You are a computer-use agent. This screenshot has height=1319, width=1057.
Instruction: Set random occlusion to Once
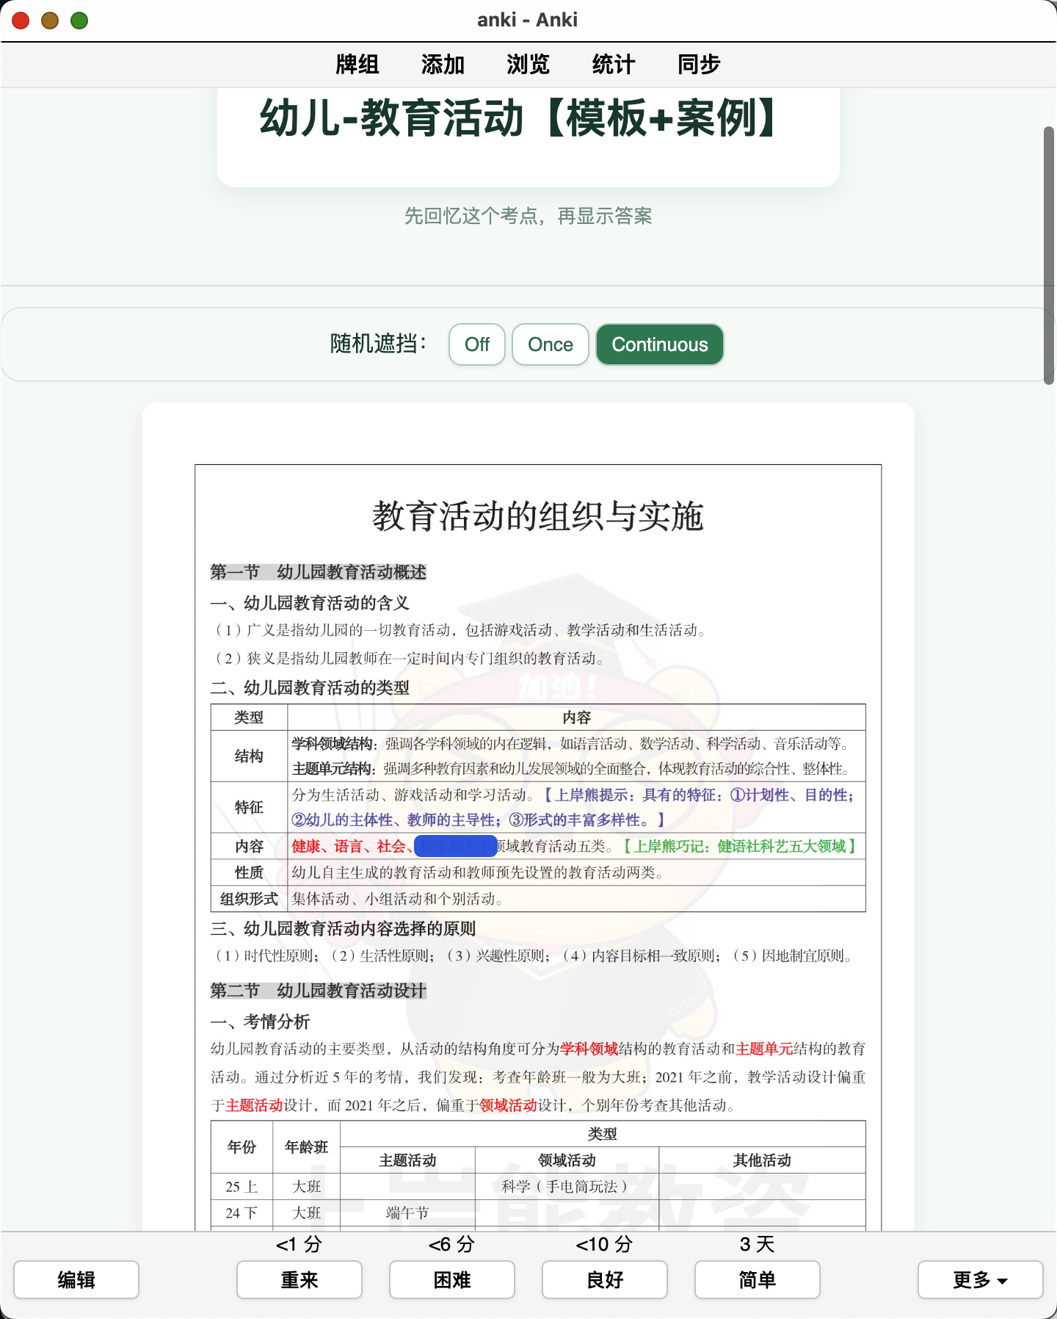551,344
